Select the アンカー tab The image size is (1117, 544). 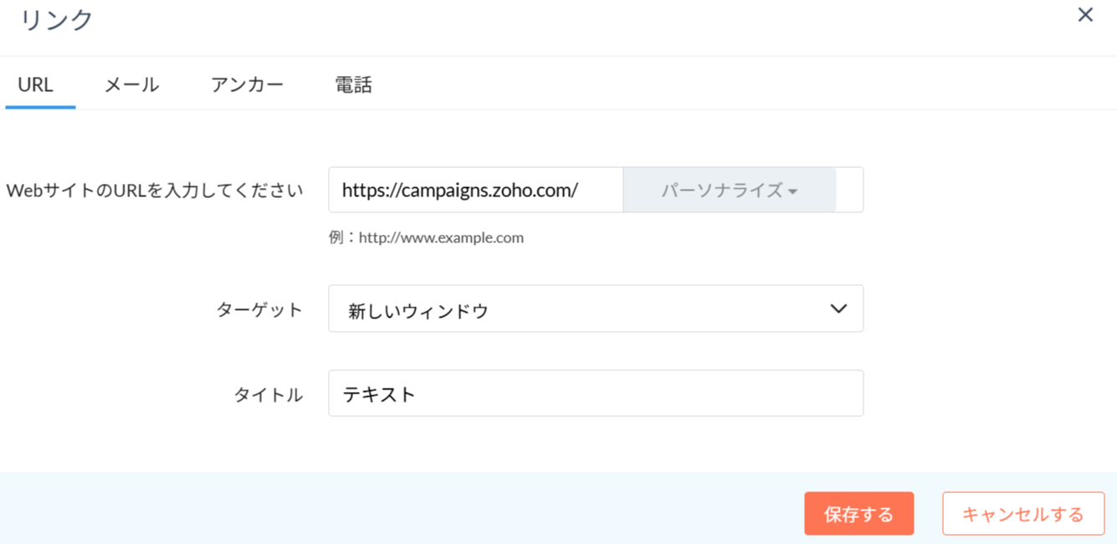point(247,84)
